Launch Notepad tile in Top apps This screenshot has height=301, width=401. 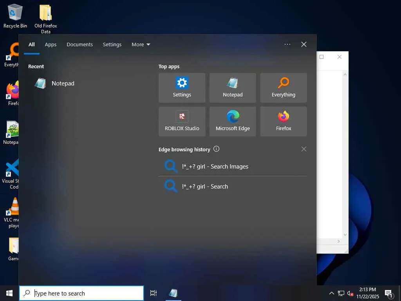pos(233,88)
